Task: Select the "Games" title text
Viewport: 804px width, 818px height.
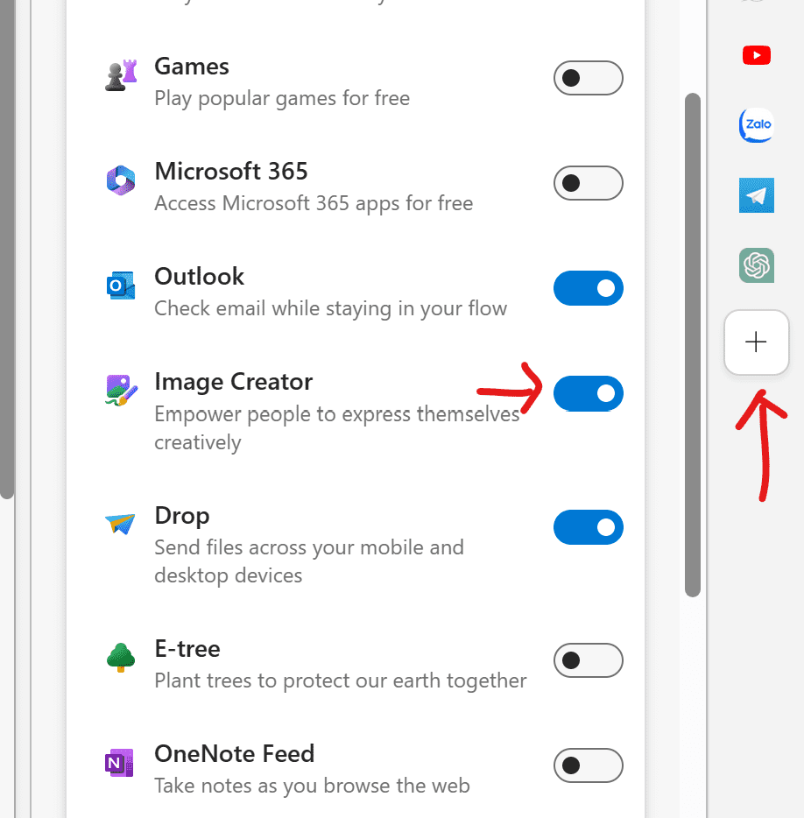Action: coord(192,67)
